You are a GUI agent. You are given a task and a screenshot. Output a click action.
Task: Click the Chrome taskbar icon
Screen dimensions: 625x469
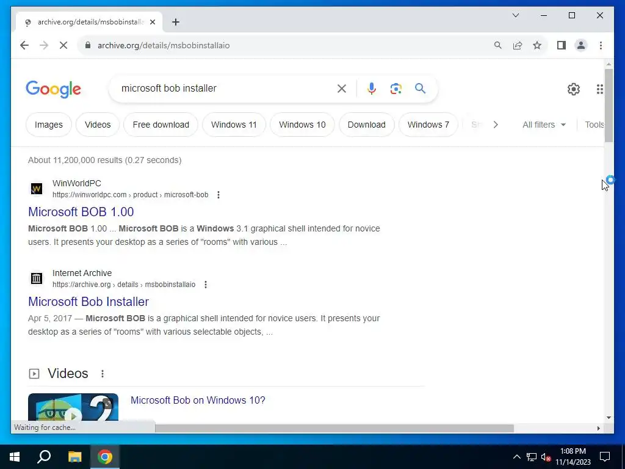(105, 457)
